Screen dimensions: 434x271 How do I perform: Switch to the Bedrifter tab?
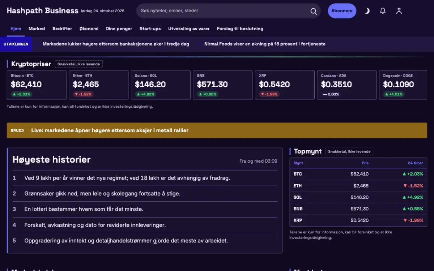pyautogui.click(x=62, y=29)
